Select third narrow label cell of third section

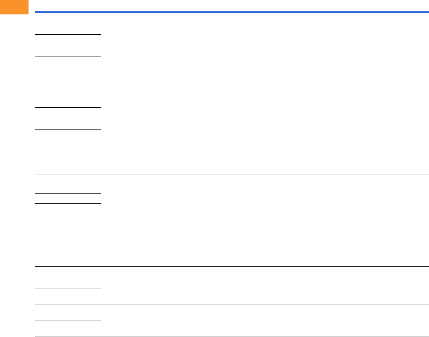68,199
